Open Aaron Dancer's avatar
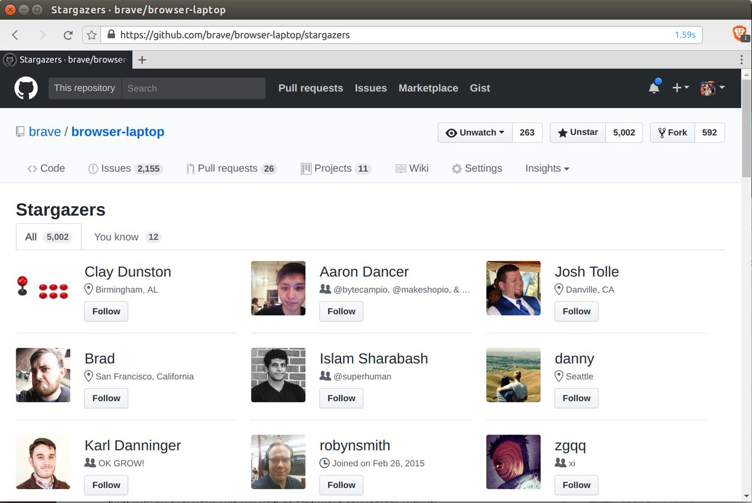The height and width of the screenshot is (503, 752). coord(278,289)
